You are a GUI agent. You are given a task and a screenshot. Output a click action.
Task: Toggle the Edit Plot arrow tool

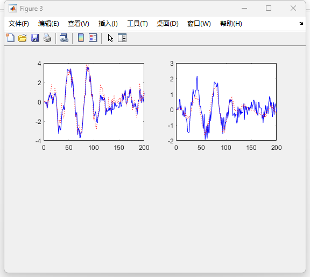(x=110, y=38)
